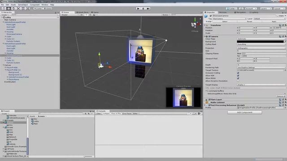The height and width of the screenshot is (161, 287).
Task: Enable Allow Dynamic Resolution checkbox
Action: point(238,81)
